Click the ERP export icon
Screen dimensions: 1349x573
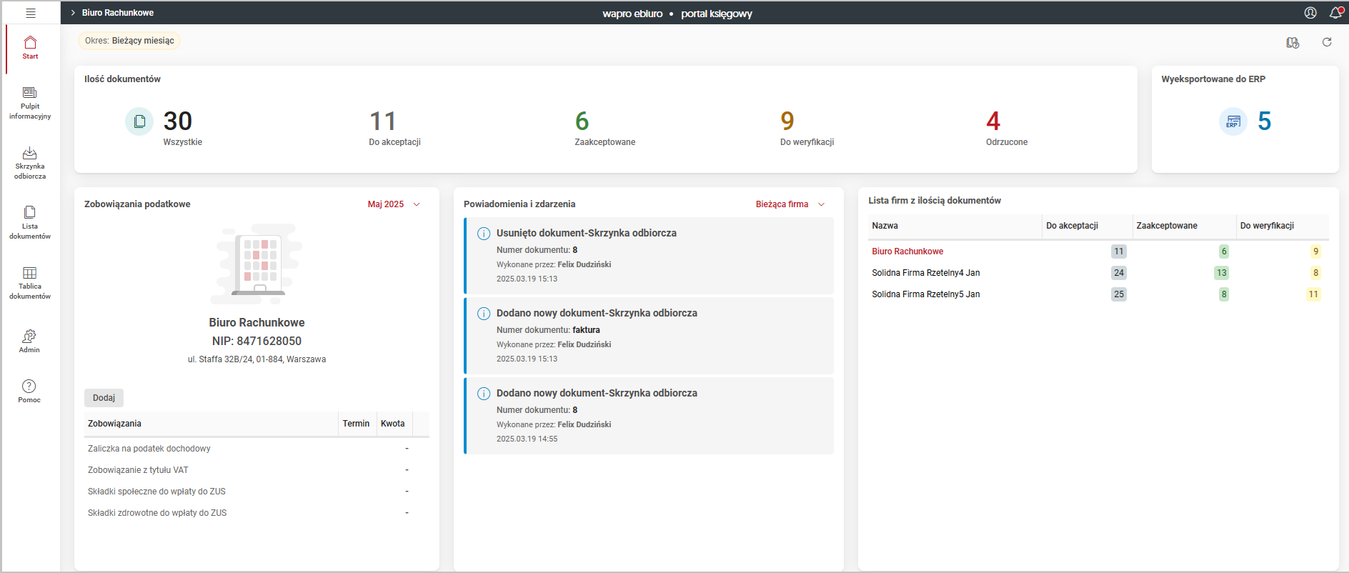point(1233,121)
